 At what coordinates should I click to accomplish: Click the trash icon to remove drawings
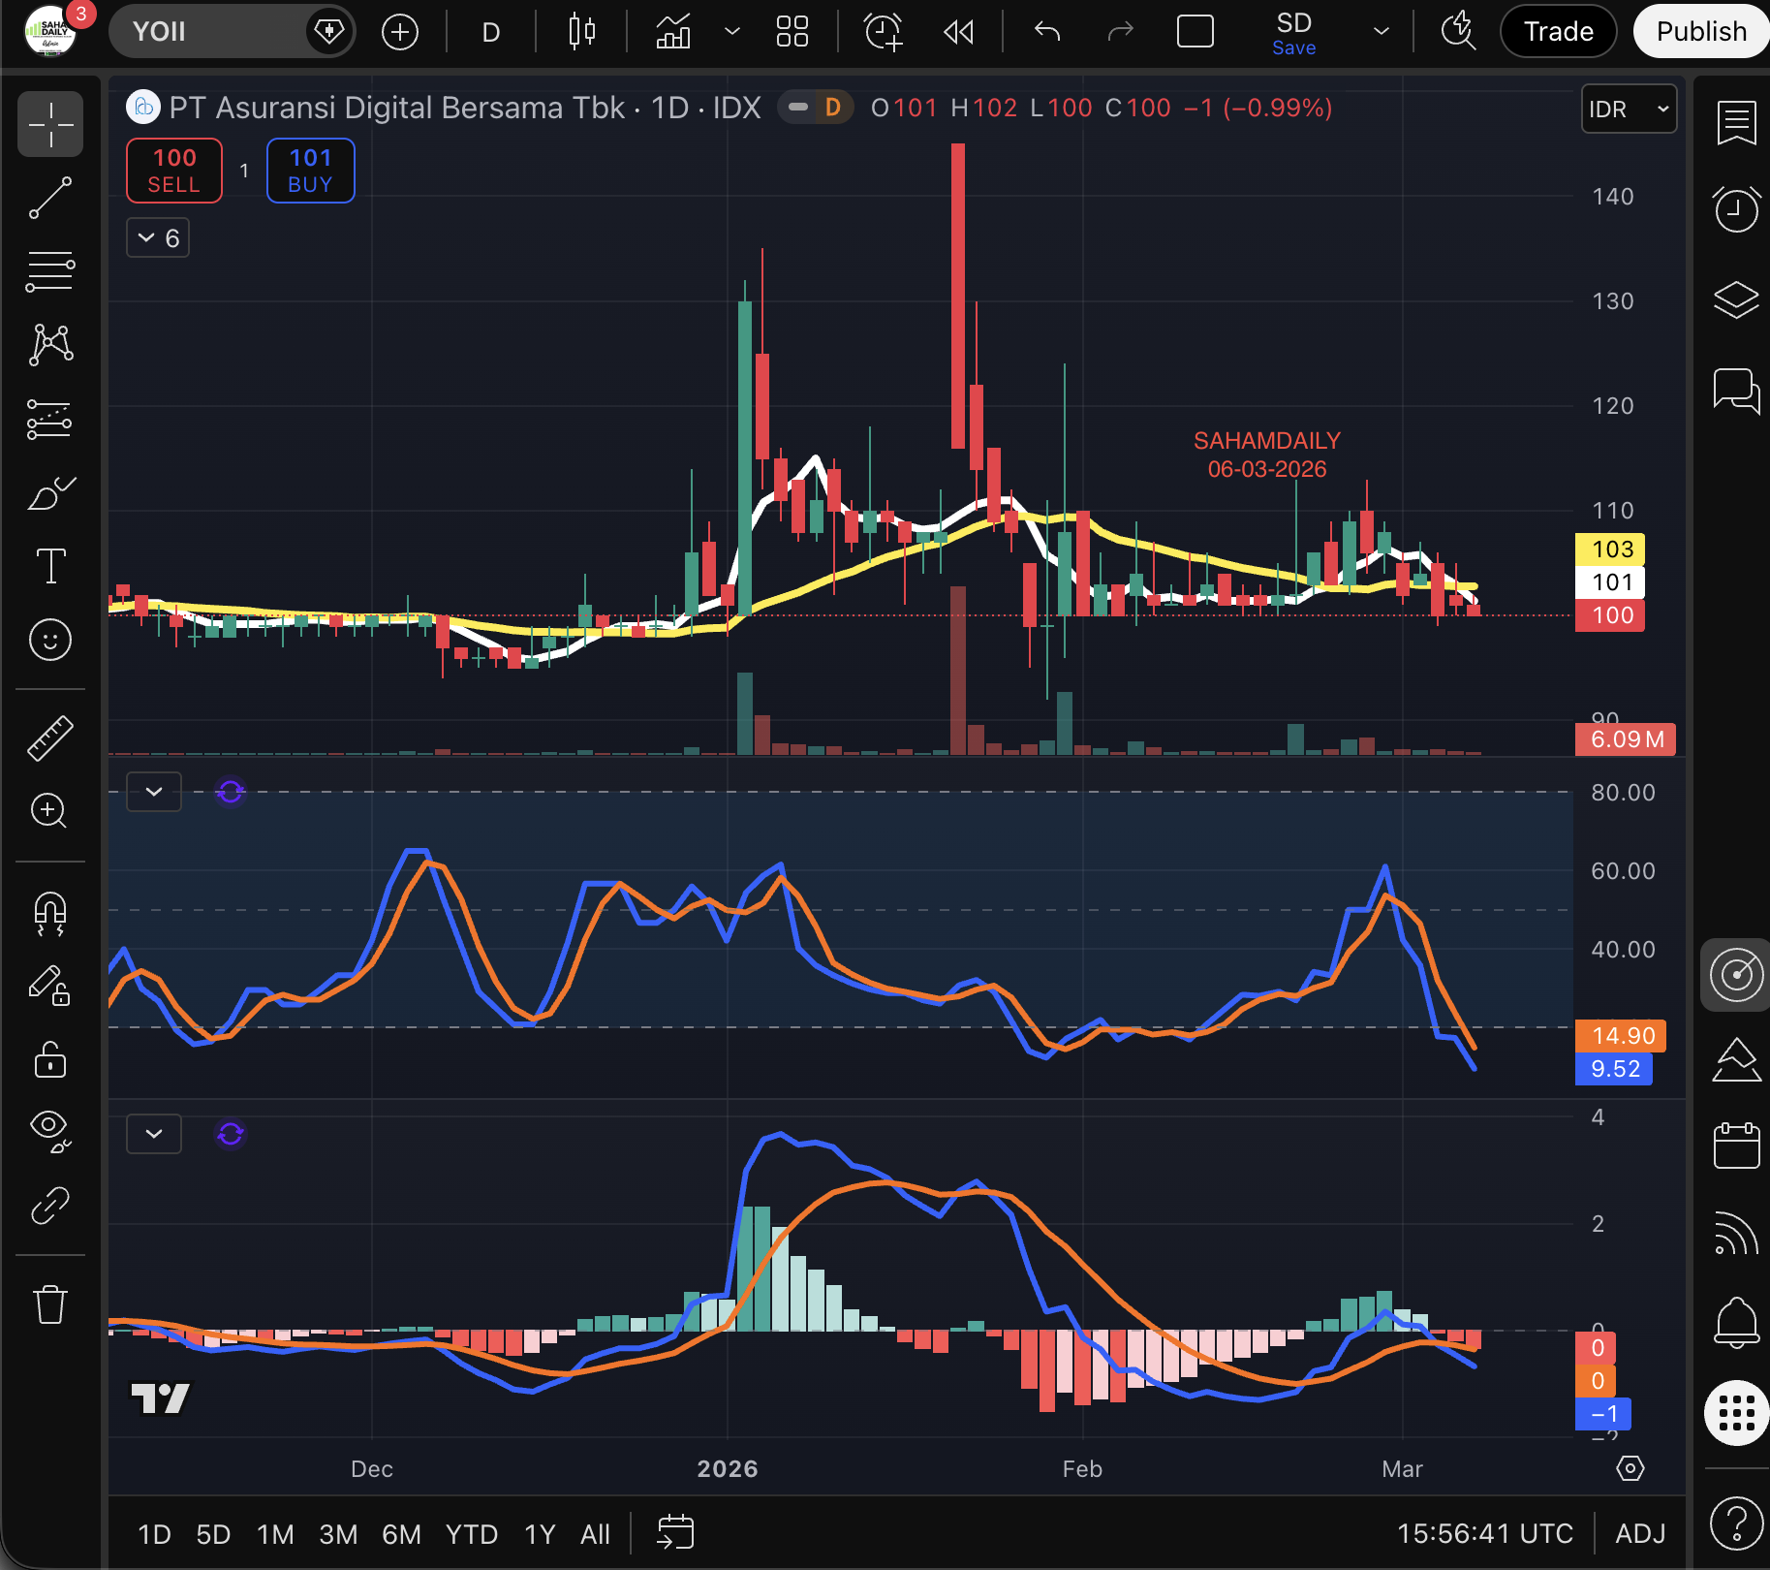tap(50, 1304)
